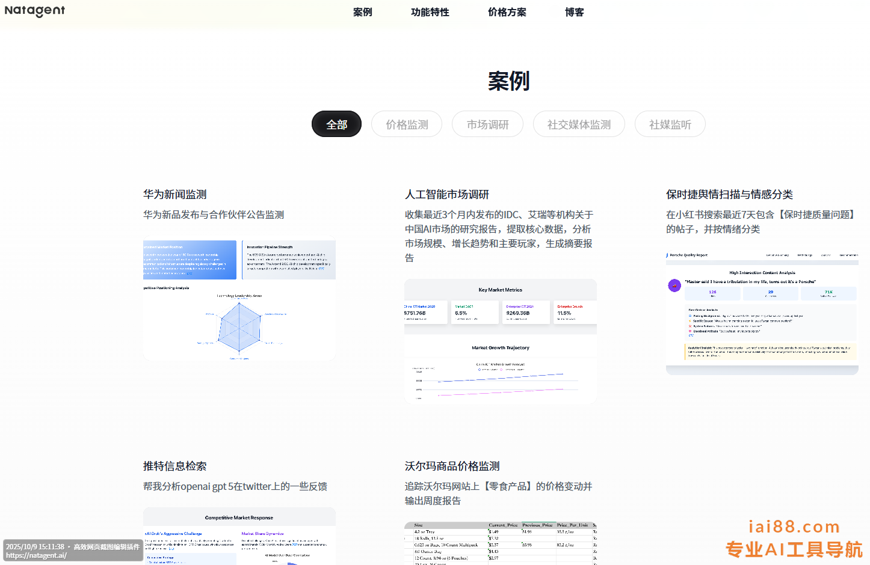Click the Natagent logo

pyautogui.click(x=35, y=11)
